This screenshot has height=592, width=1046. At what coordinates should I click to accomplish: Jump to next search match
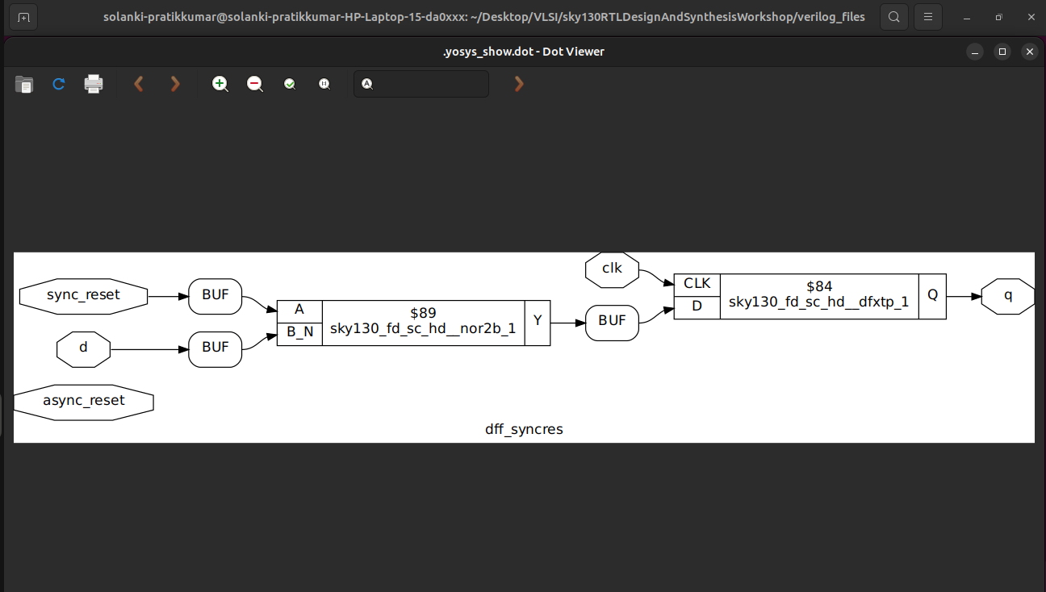point(518,83)
